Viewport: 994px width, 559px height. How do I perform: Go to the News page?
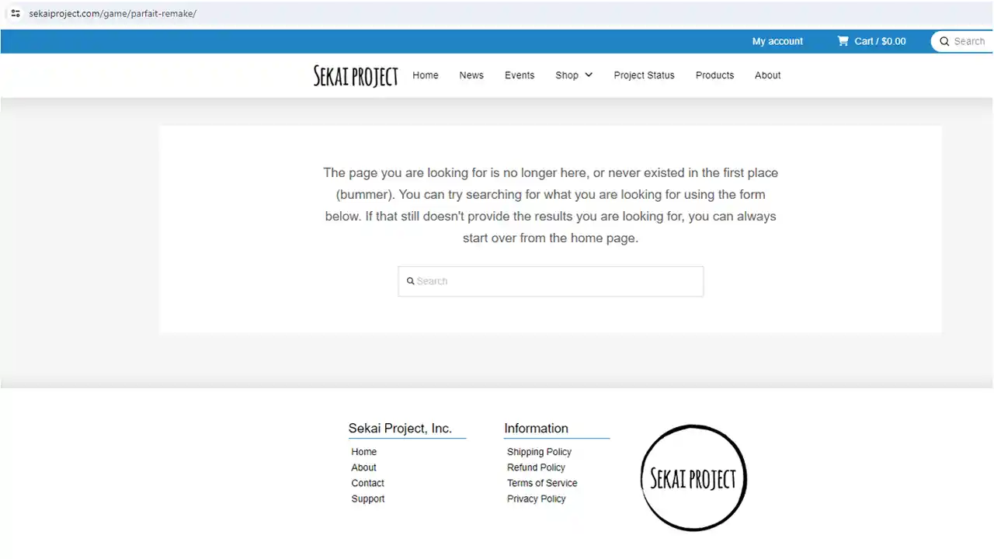pos(471,75)
